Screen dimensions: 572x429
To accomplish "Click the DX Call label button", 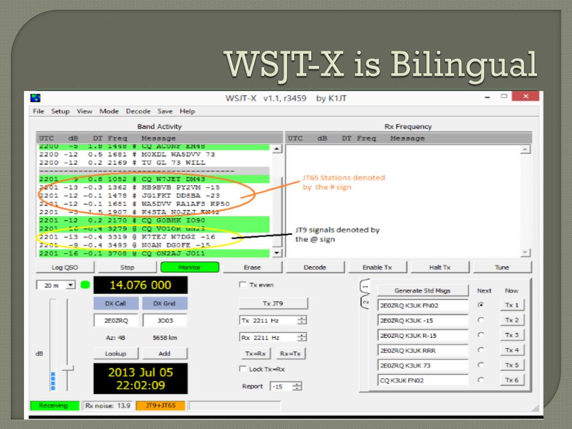I will point(116,303).
